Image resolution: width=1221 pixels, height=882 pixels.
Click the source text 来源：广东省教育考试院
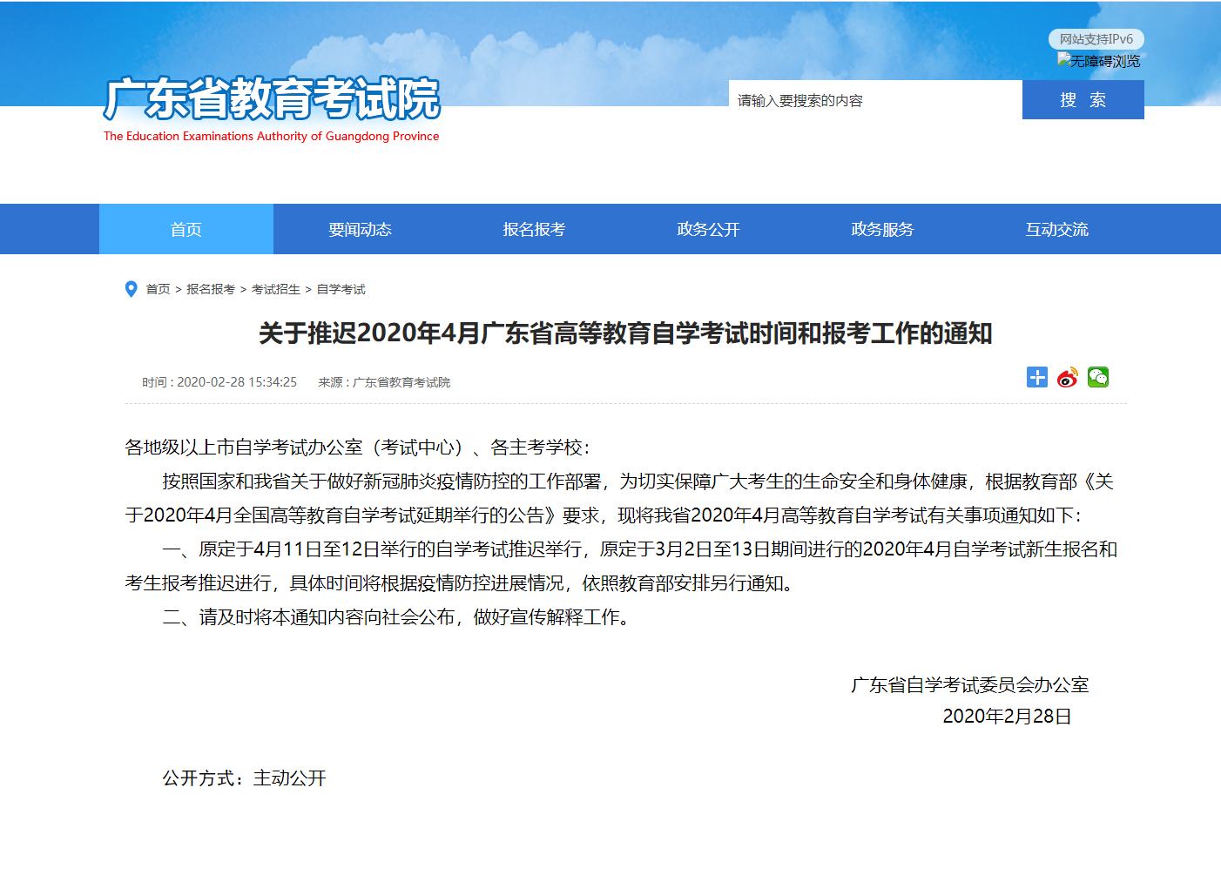coord(384,382)
